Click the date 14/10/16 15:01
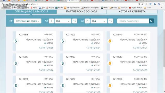 pyautogui.click(x=93, y=70)
